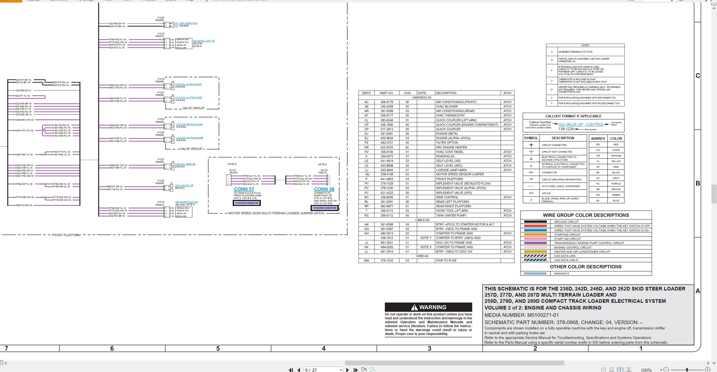Open the (52) VALVE GP - CONTROL link

(581, 124)
